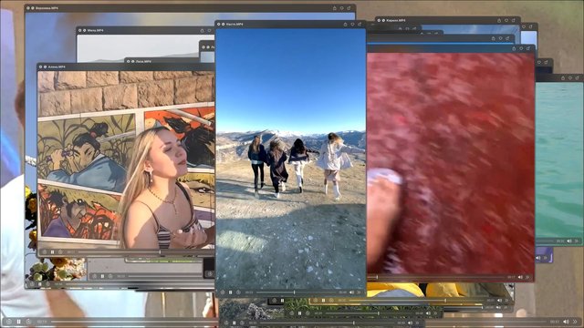Rewind the full-screen background video
The image size is (584, 328).
pos(9,322)
